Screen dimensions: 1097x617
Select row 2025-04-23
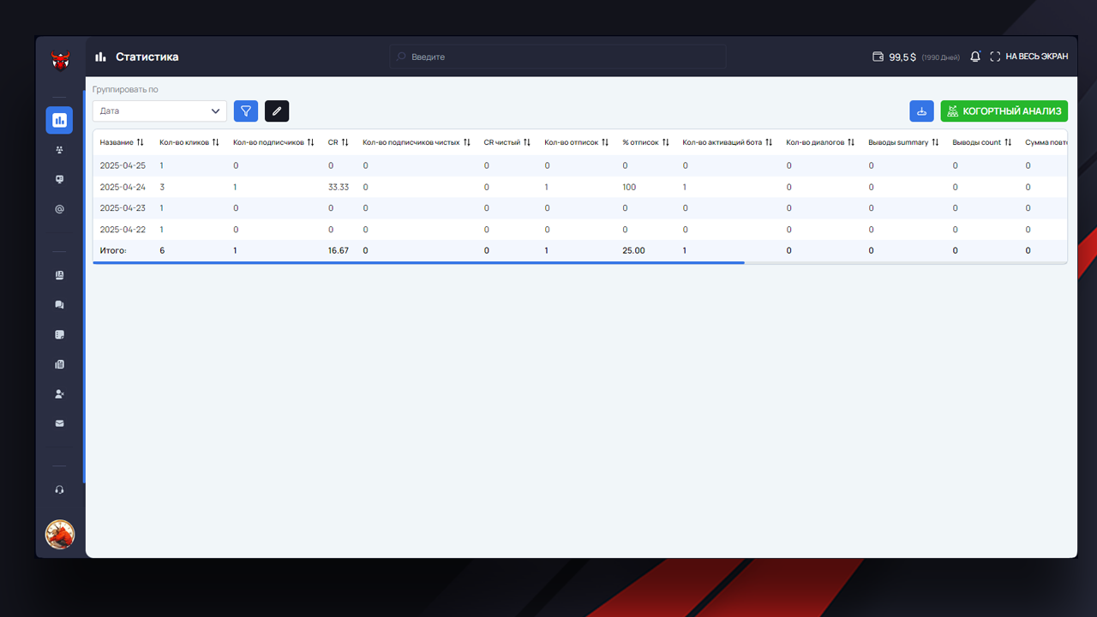579,208
